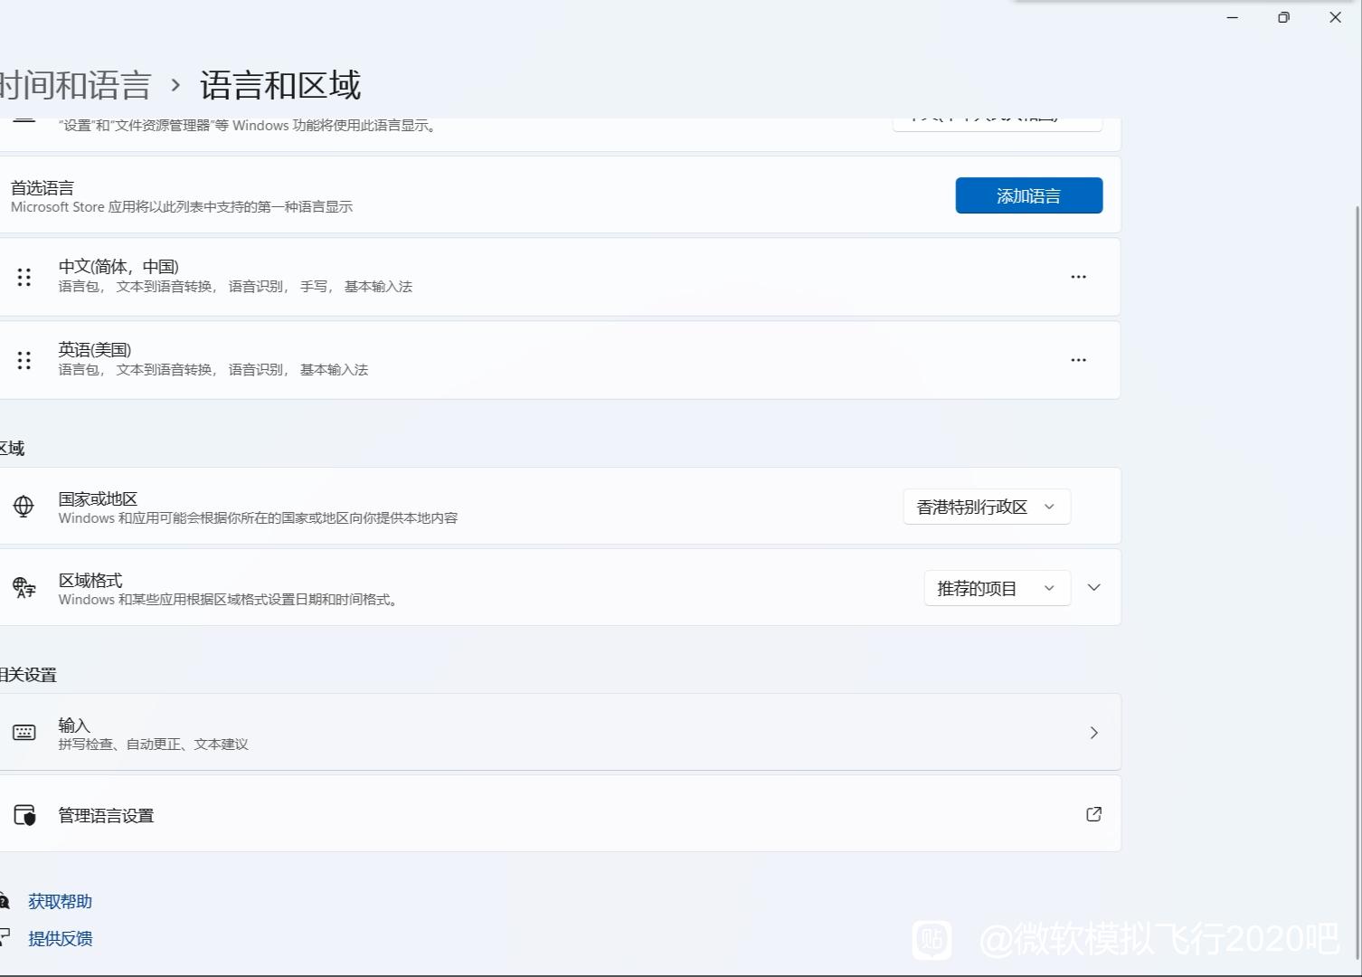The width and height of the screenshot is (1362, 977).
Task: Close the Settings window
Action: pos(1335,17)
